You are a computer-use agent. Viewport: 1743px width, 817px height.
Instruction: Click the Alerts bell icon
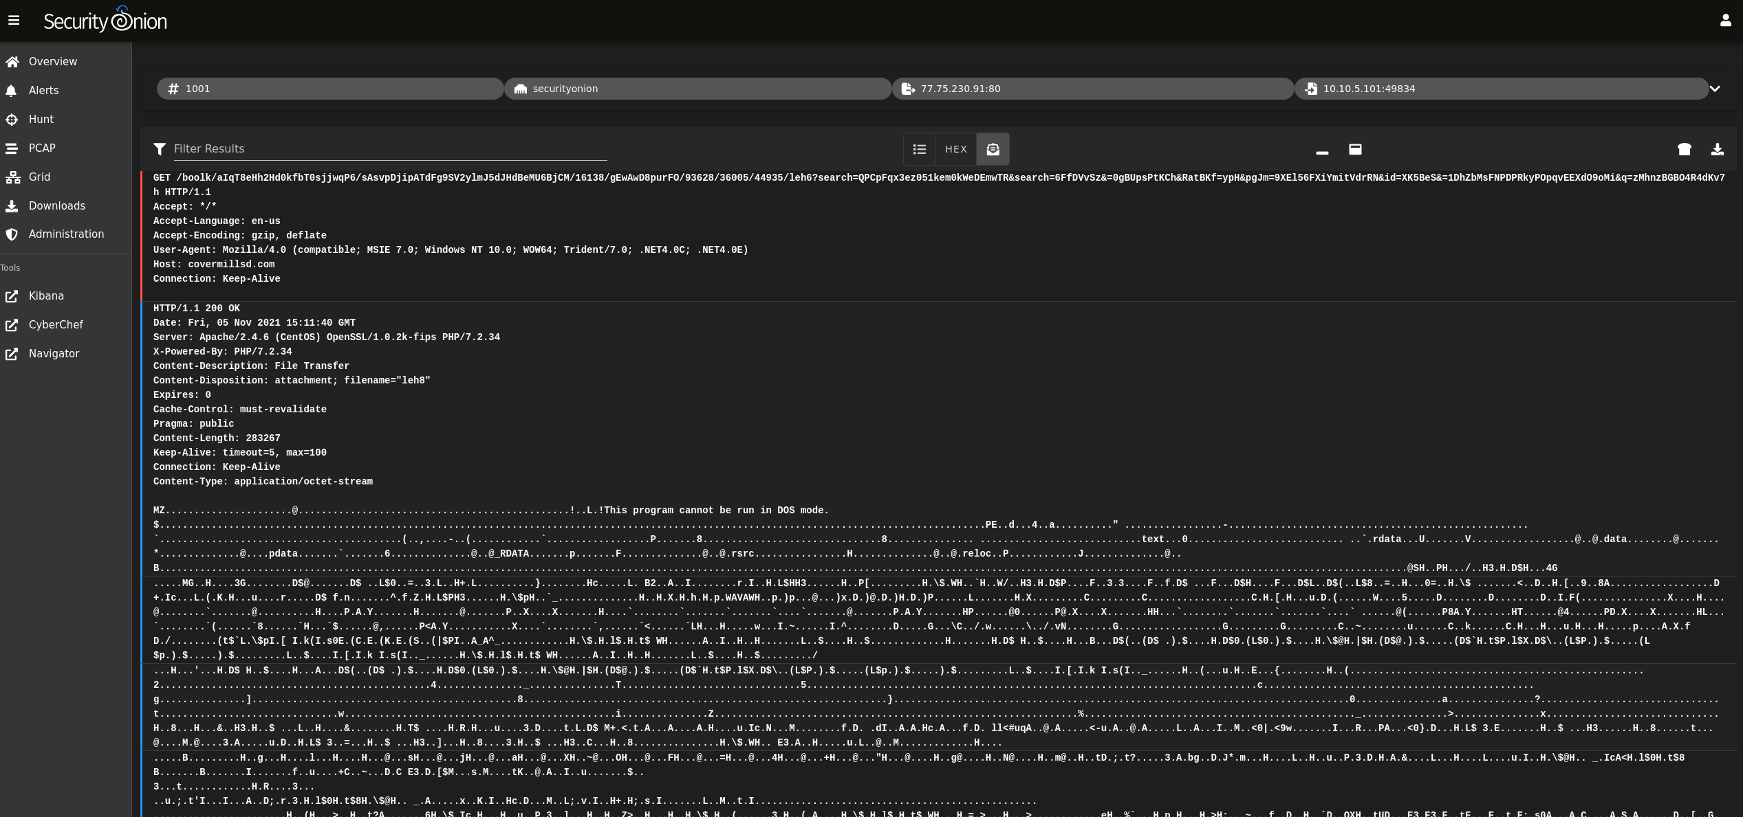(x=11, y=91)
